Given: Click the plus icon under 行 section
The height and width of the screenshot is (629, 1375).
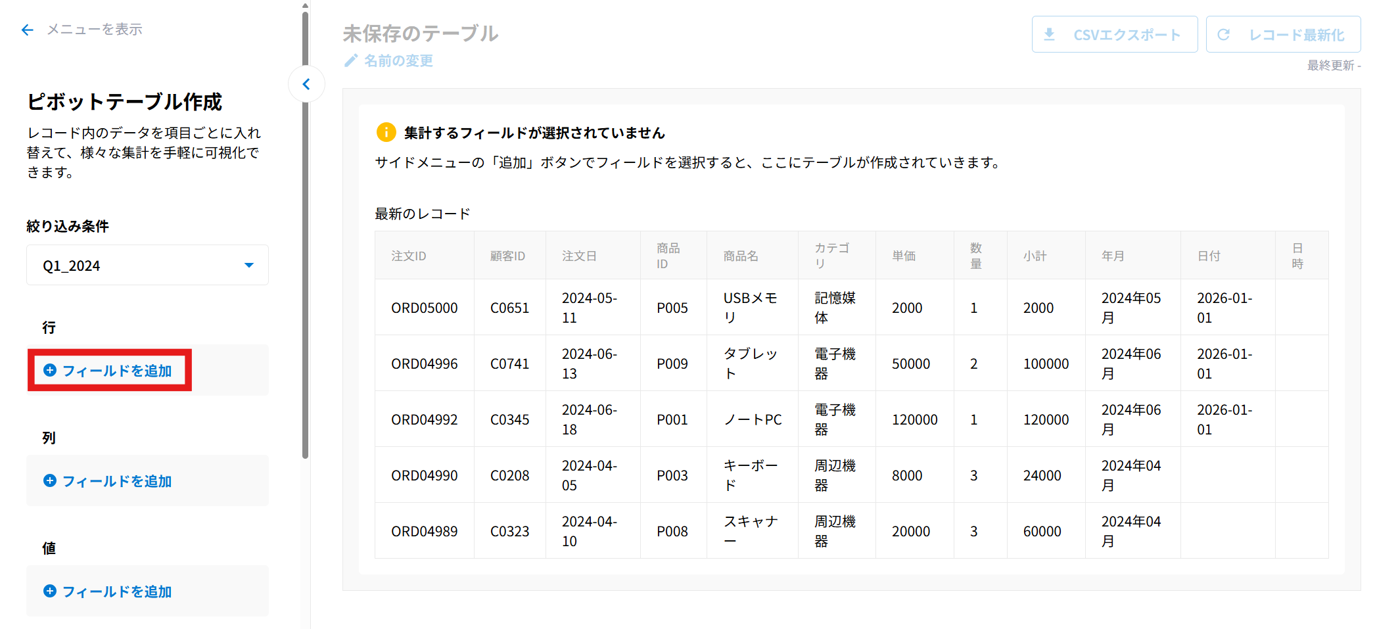Looking at the screenshot, I should pyautogui.click(x=50, y=370).
